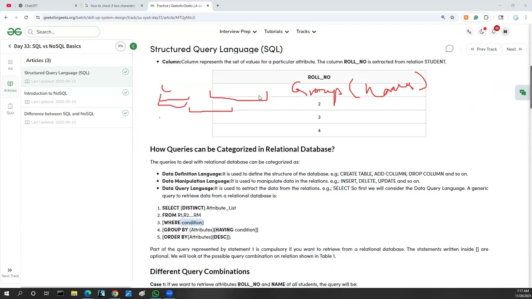The width and height of the screenshot is (532, 299).
Task: Navigate back in browser
Action: coord(6,17)
